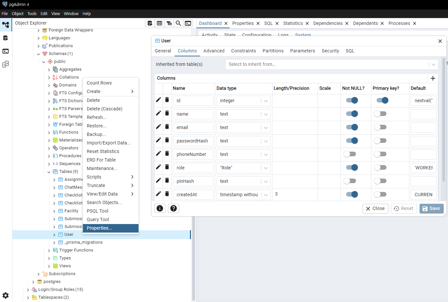
Task: Click the info icon button in dialog footer
Action: tap(160, 208)
